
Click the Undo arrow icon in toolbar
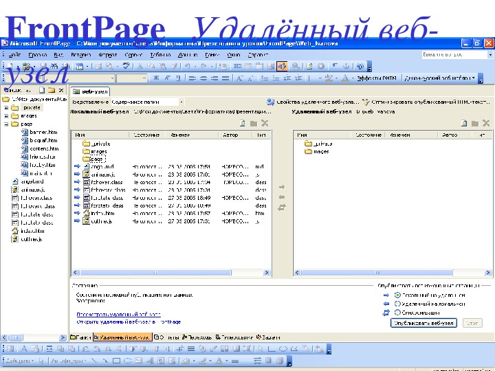pyautogui.click(x=188, y=66)
